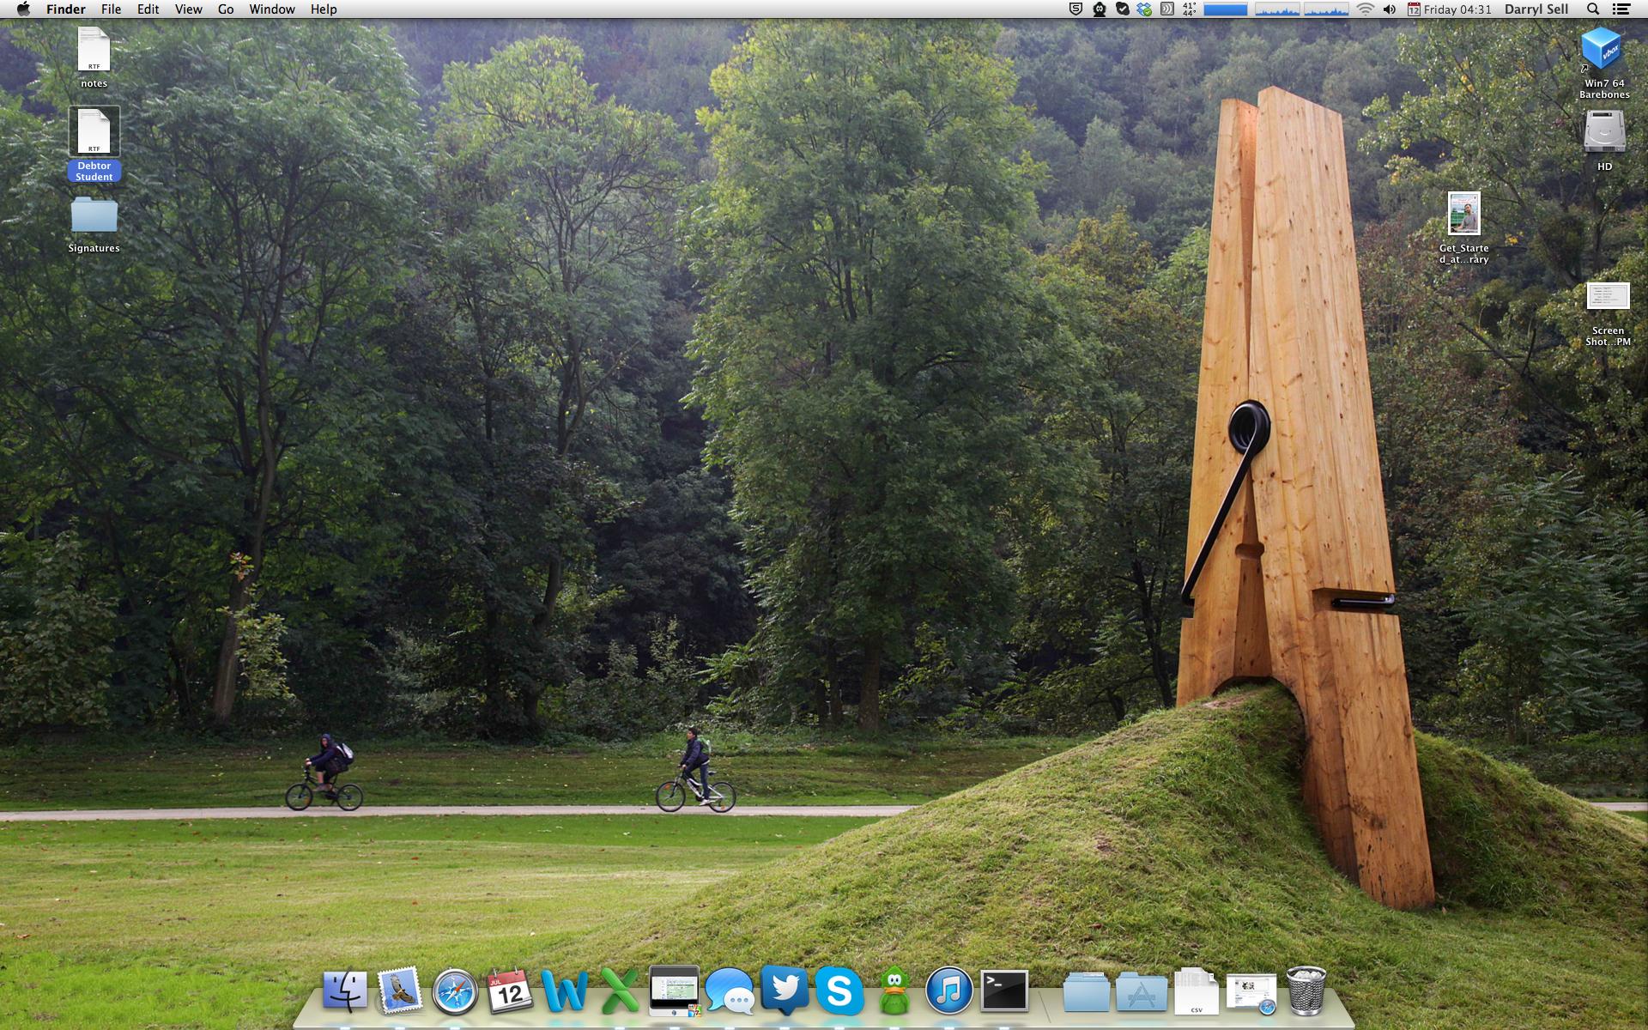
Task: Open Skype in the Dock
Action: pos(839,991)
